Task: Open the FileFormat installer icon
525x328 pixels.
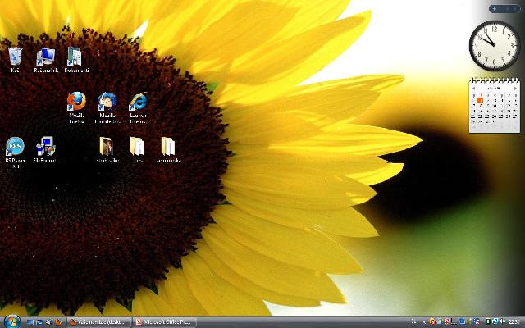Action: 46,148
